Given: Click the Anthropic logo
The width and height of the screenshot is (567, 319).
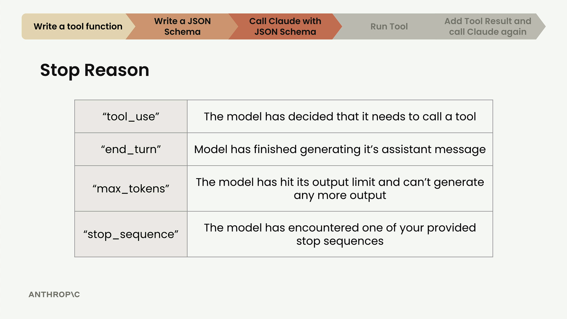Looking at the screenshot, I should pyautogui.click(x=54, y=294).
